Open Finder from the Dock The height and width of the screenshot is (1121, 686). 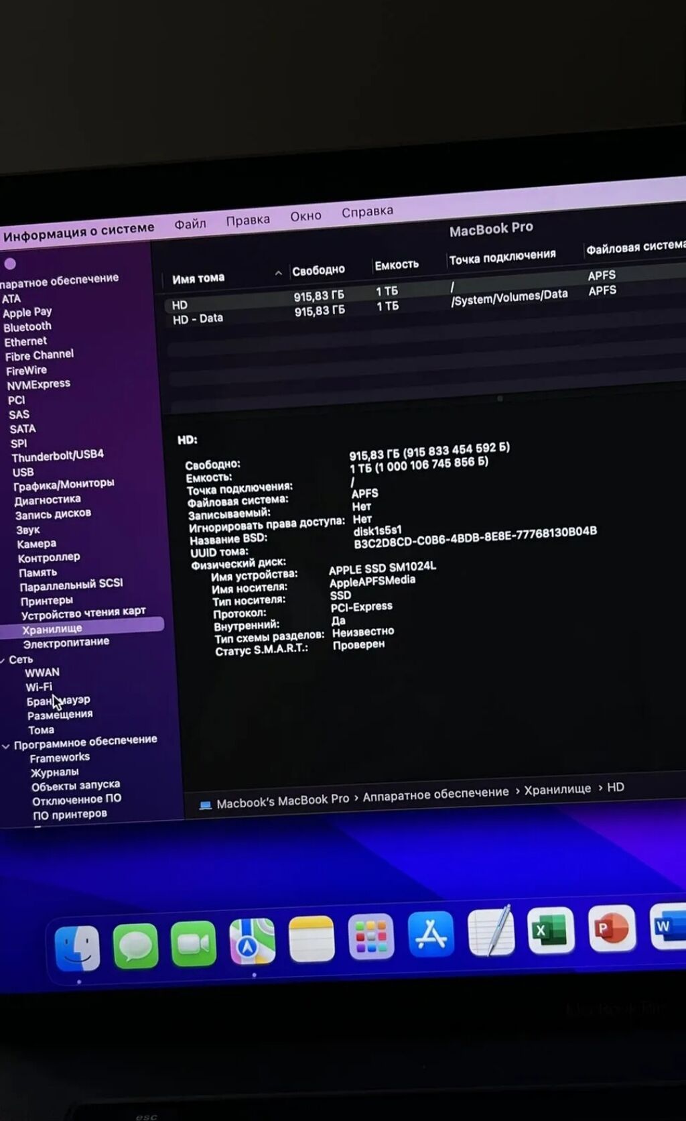78,947
